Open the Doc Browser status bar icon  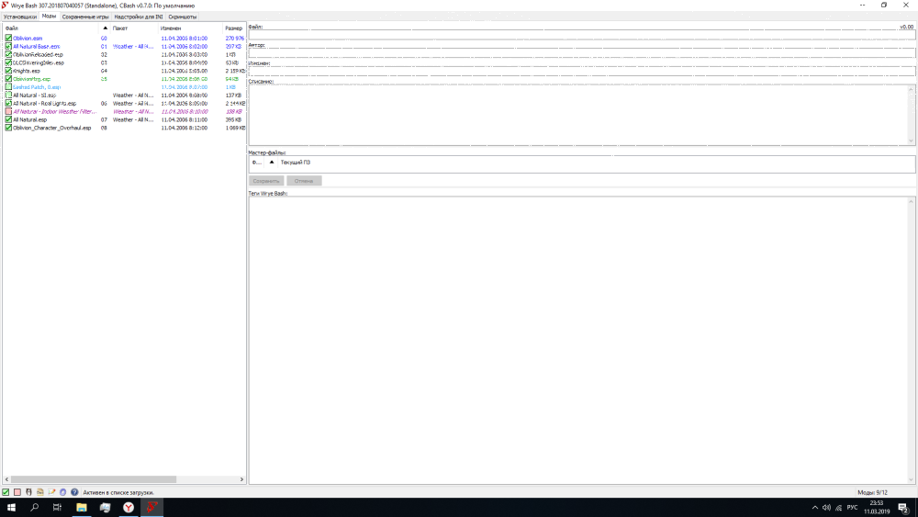[x=39, y=492]
